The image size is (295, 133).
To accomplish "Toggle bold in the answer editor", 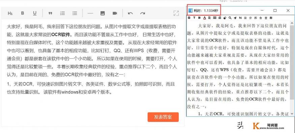I will coord(23,13).
